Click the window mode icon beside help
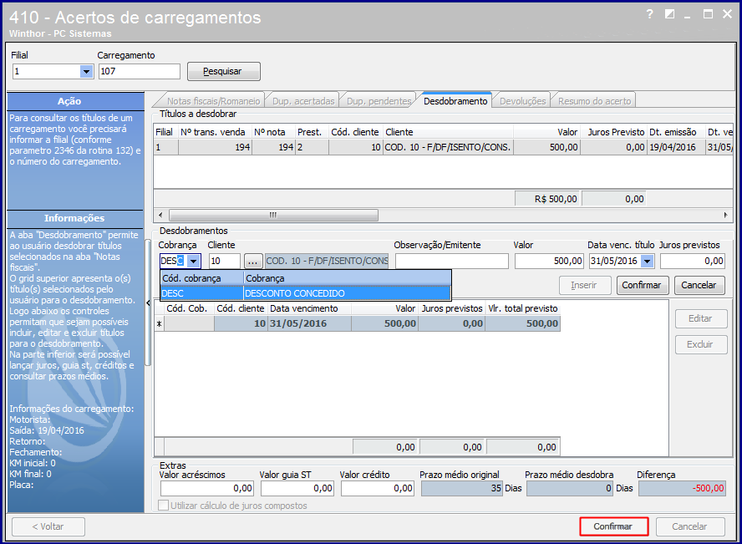 coord(669,14)
